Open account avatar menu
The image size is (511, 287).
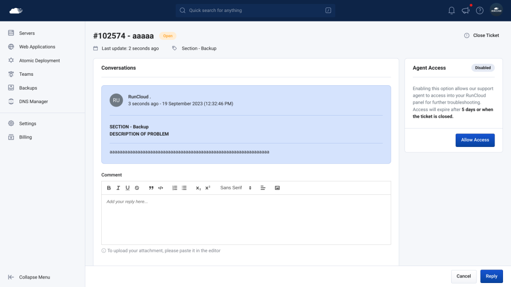tap(496, 10)
